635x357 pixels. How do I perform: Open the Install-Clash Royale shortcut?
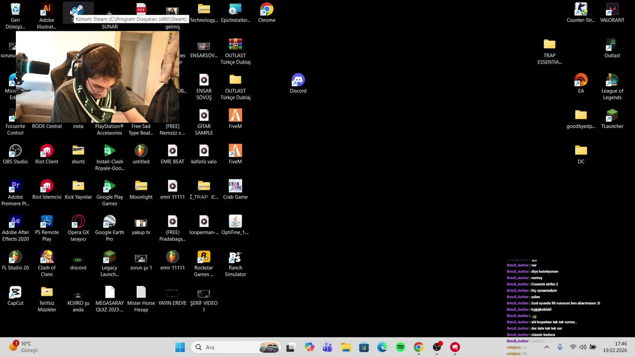[110, 158]
